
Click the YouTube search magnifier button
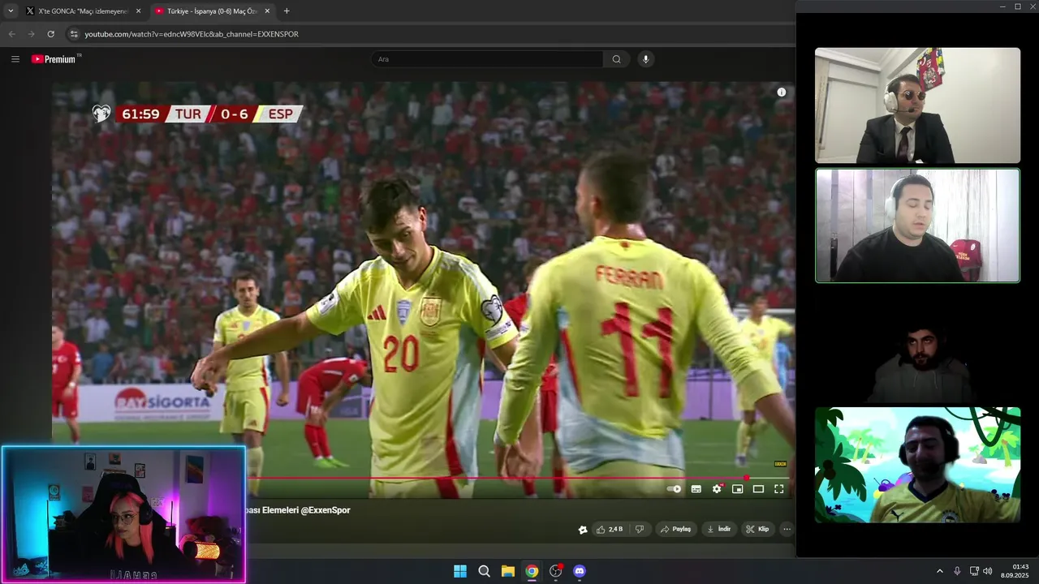(x=616, y=59)
